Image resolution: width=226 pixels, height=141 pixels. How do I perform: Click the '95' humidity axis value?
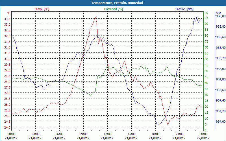(207, 18)
